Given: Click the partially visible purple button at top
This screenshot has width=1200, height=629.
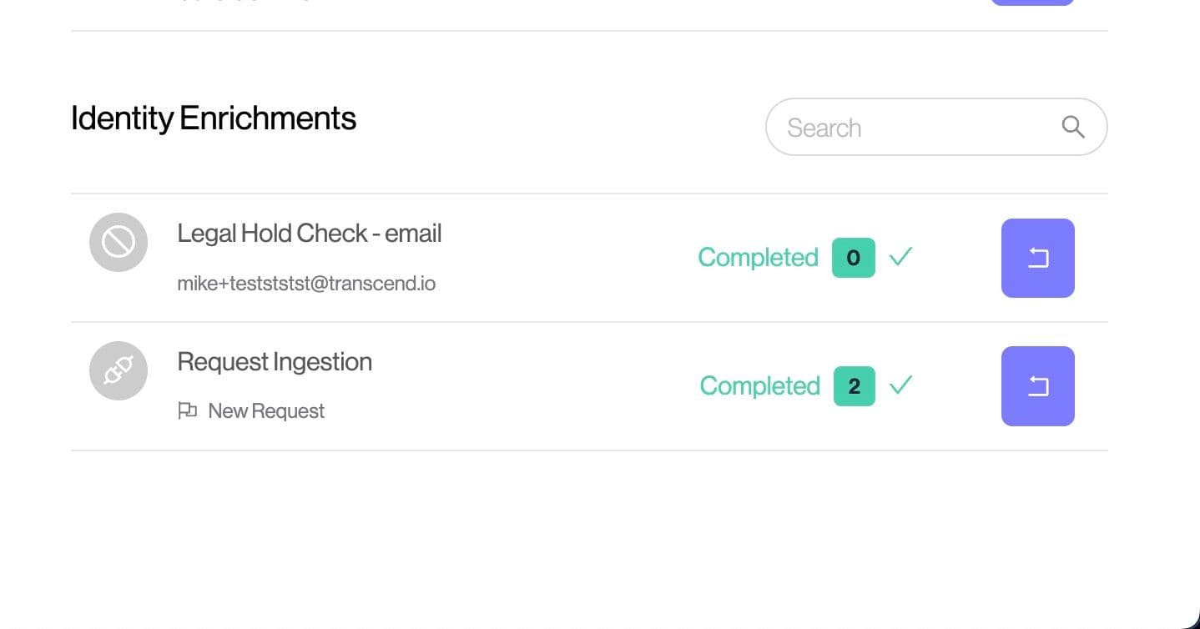Looking at the screenshot, I should coord(1031,3).
